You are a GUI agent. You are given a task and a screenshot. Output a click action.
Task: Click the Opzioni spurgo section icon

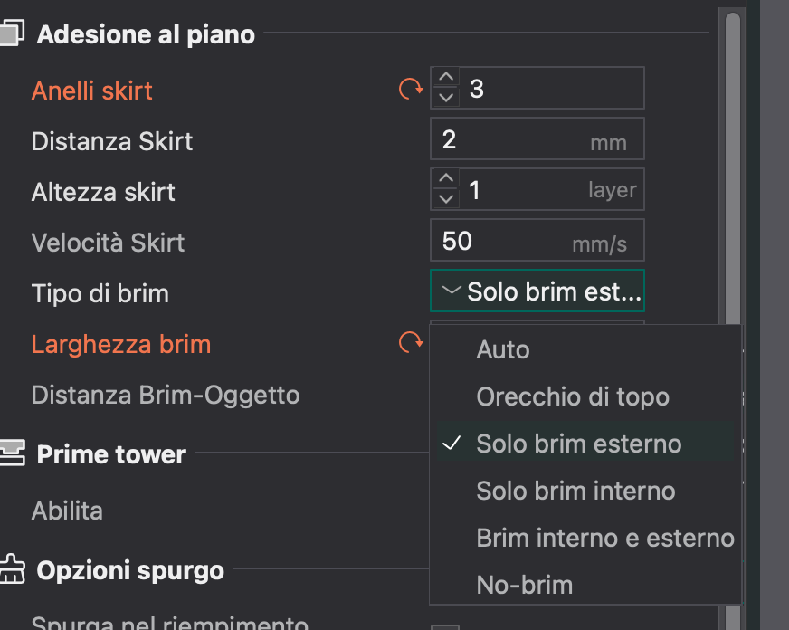11,570
